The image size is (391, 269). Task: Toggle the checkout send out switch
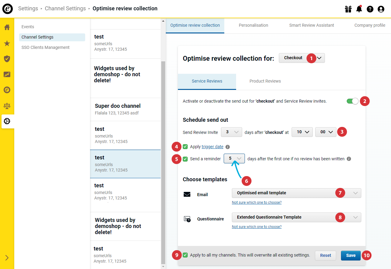353,101
